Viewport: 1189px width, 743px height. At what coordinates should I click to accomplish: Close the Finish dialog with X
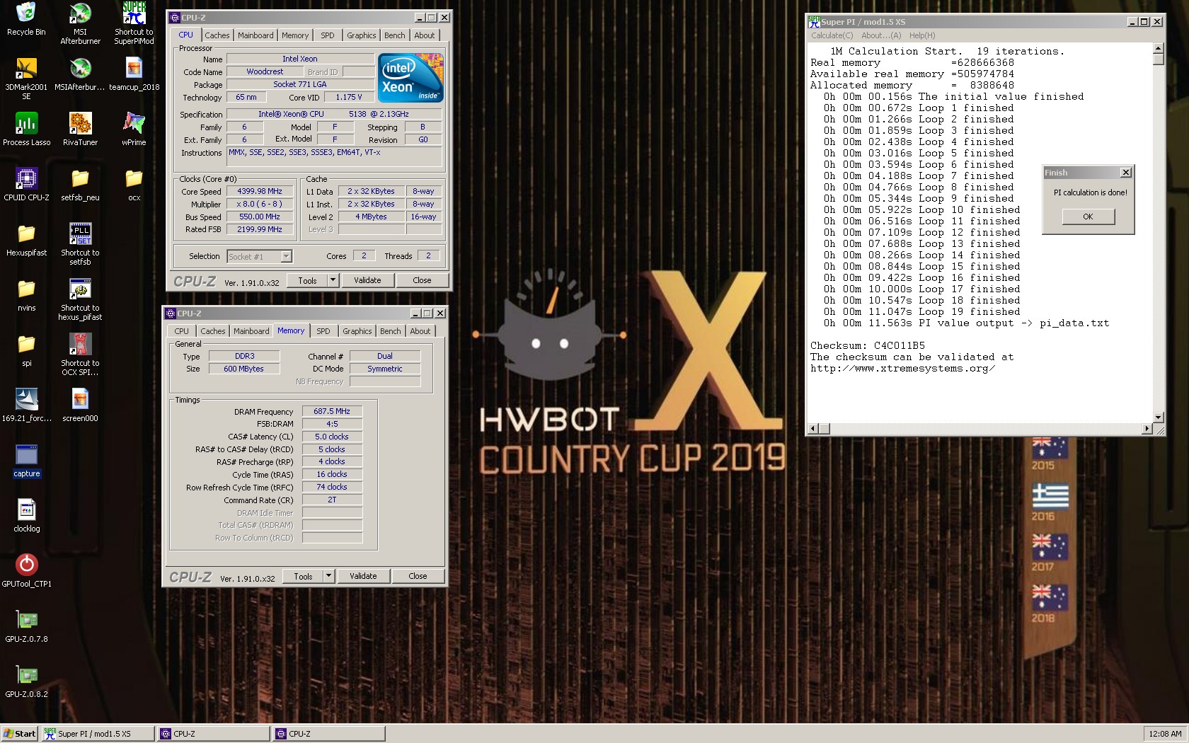tap(1125, 173)
